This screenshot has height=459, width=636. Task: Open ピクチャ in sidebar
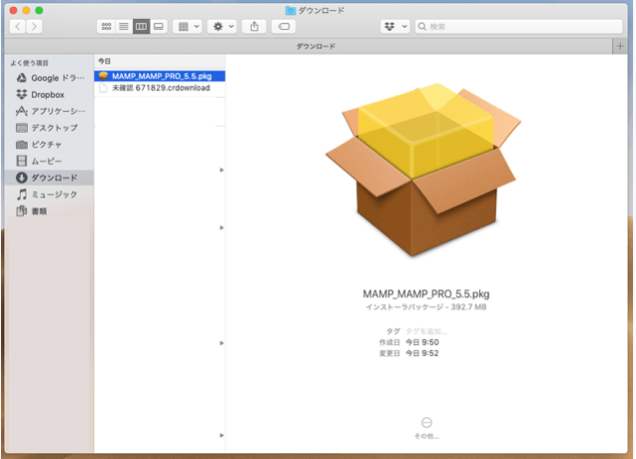[x=51, y=145]
